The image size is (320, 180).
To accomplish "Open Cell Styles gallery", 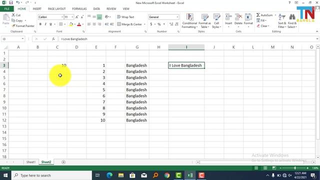I will [x=216, y=21].
